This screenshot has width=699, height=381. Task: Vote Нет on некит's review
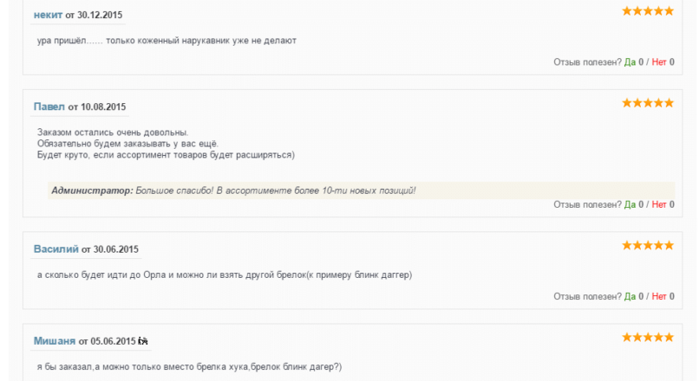coord(659,62)
